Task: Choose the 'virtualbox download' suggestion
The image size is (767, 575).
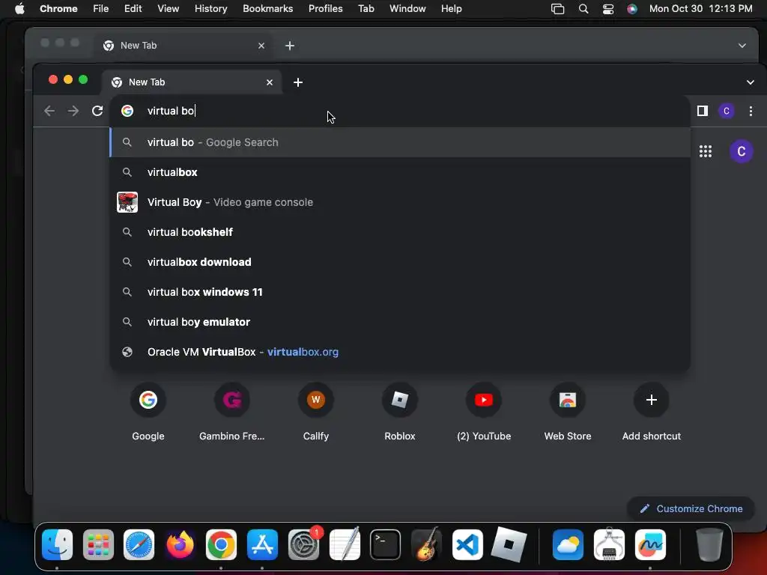Action: coord(400,262)
